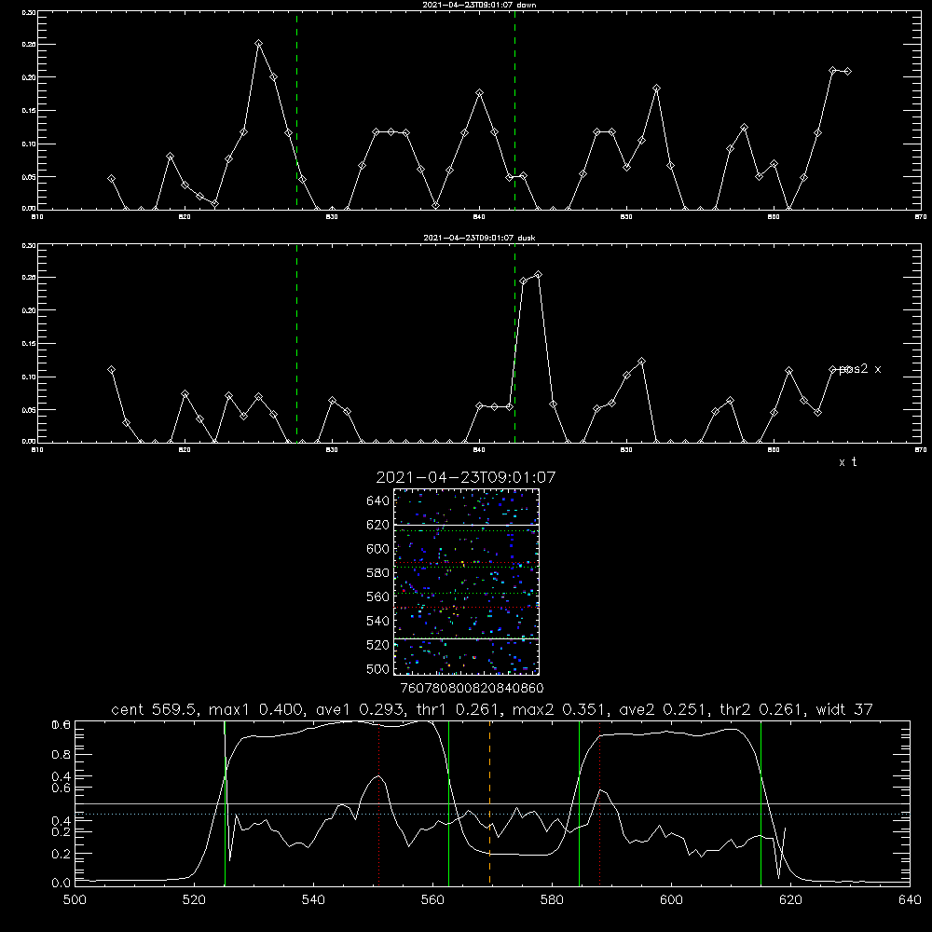932x932 pixels.
Task: Click the first data diamond in dawn plot
Action: 111,178
